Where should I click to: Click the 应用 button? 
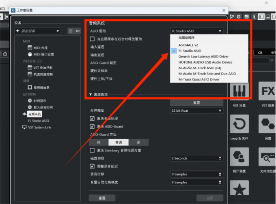(x=210, y=198)
